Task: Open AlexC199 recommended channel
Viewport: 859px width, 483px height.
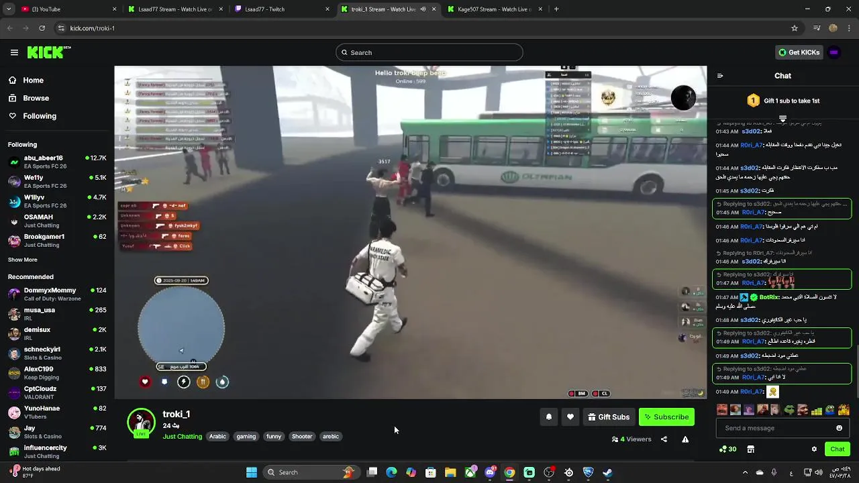Action: click(x=57, y=372)
